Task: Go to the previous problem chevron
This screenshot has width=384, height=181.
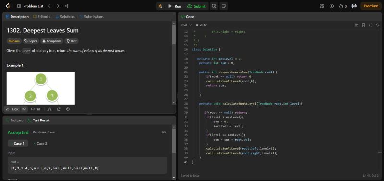Action: 49,6
